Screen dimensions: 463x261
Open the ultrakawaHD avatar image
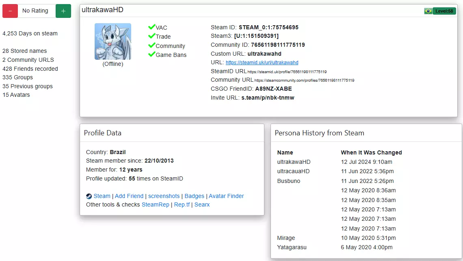[113, 41]
